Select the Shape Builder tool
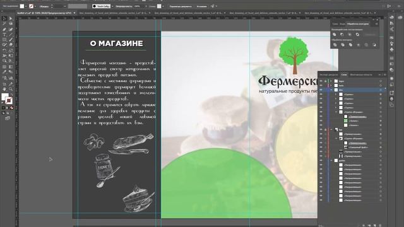This screenshot has height=227, width=404. pos(4,61)
